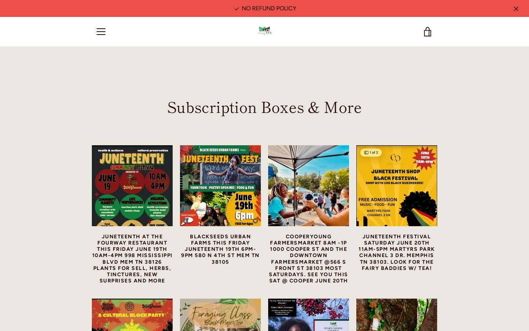The width and height of the screenshot is (529, 331).
Task: Open the hamburger navigation menu
Action: pyautogui.click(x=101, y=32)
